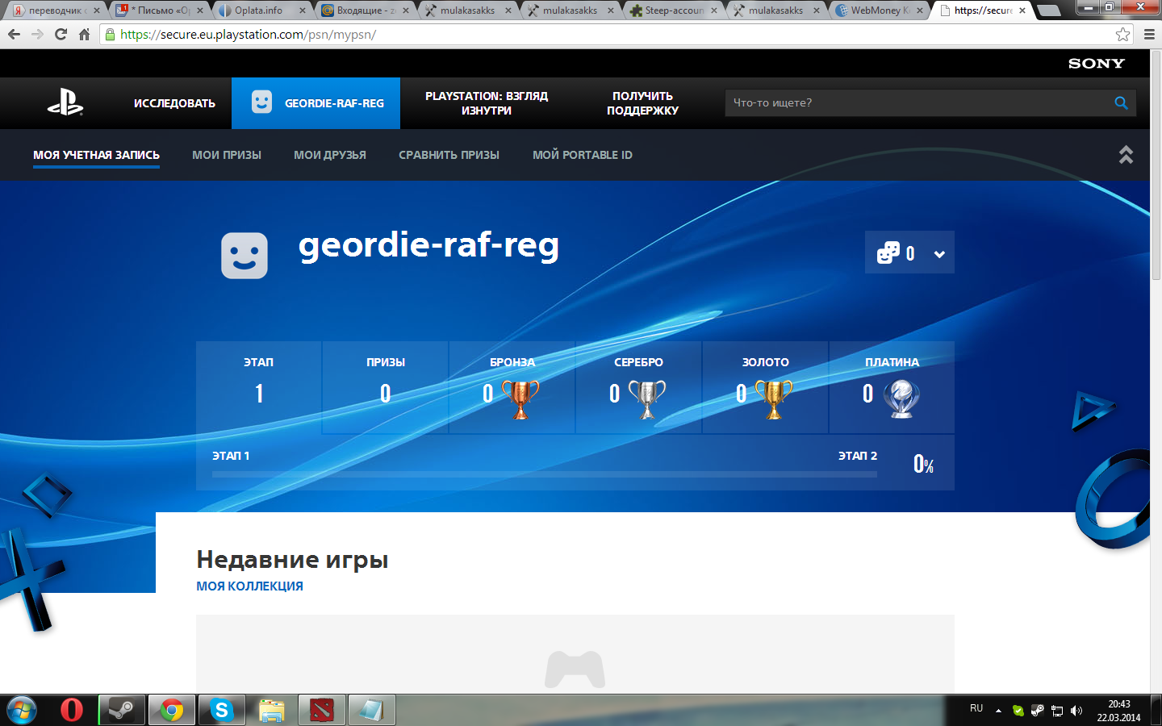The height and width of the screenshot is (726, 1162).
Task: Open the Windows Start button
Action: 21,710
